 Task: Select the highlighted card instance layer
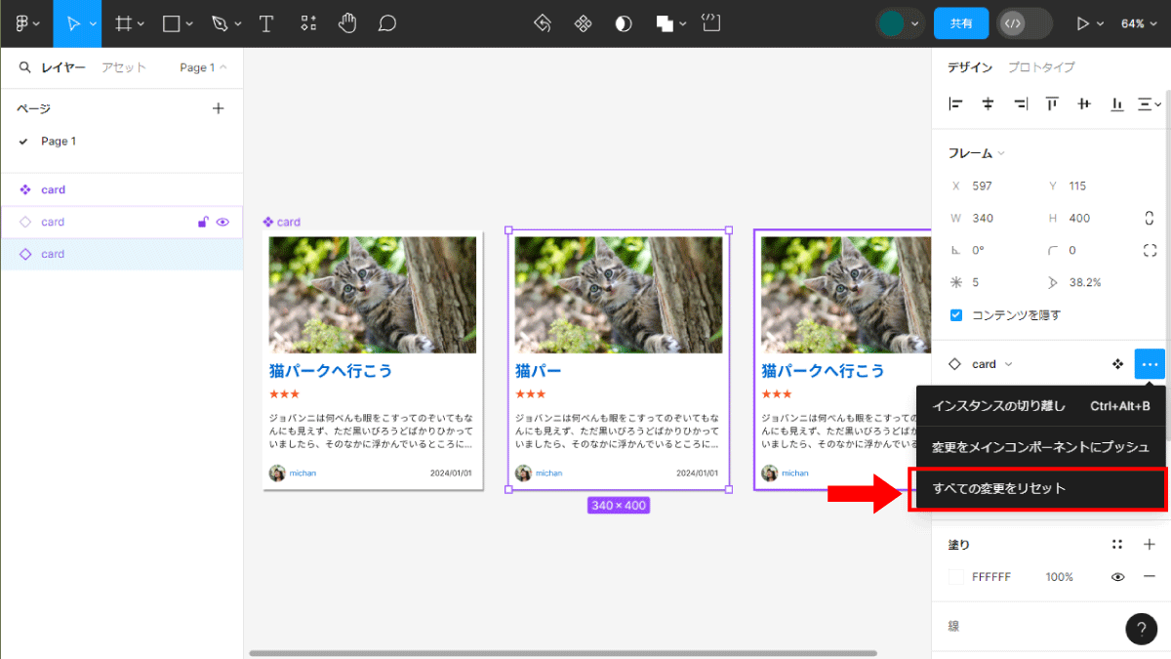point(122,254)
